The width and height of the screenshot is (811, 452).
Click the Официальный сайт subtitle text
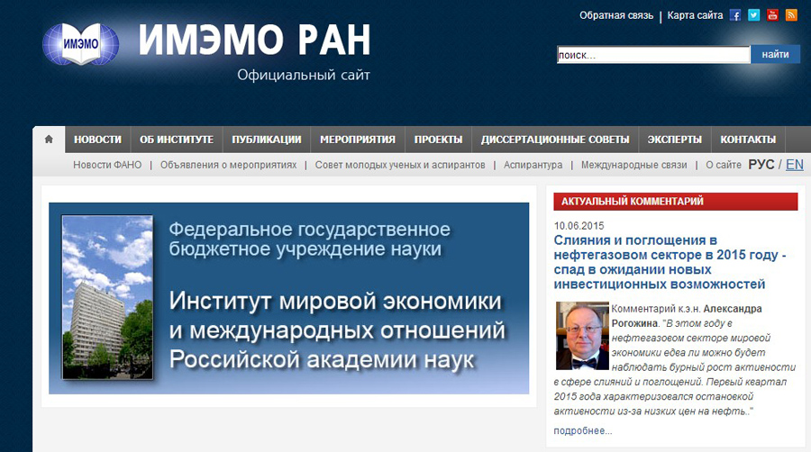point(304,76)
